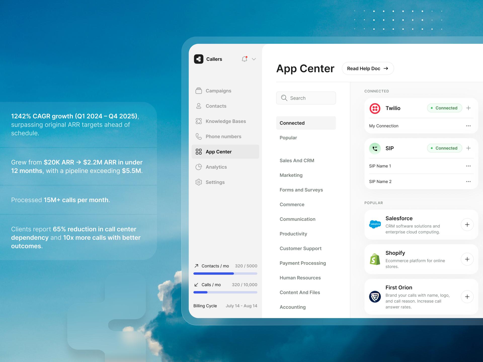Add the Salesforce integration

coord(467,225)
